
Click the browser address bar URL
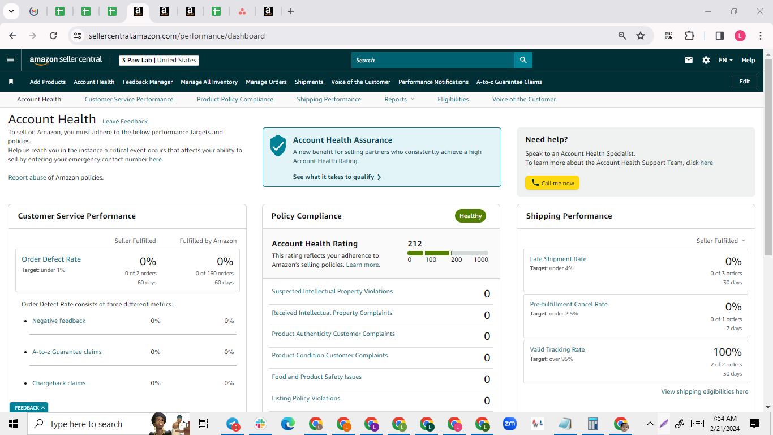[x=177, y=36]
